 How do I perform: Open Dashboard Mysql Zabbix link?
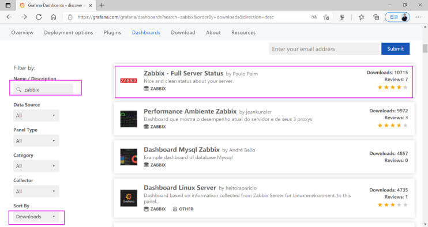pyautogui.click(x=182, y=150)
